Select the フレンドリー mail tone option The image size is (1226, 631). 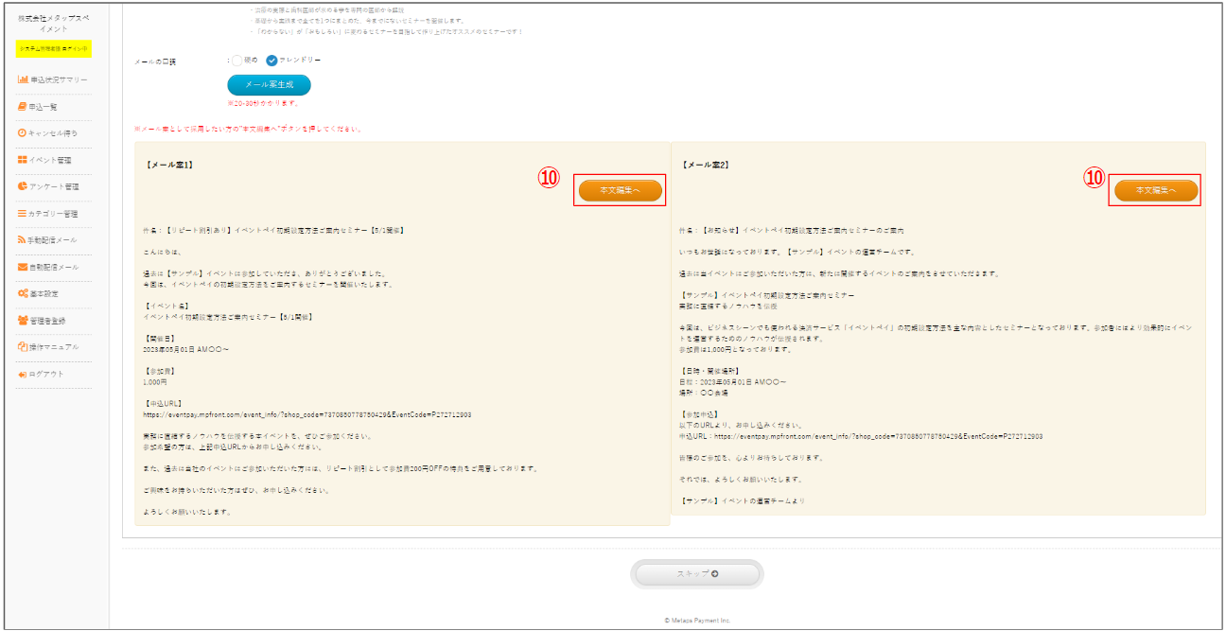click(x=272, y=61)
